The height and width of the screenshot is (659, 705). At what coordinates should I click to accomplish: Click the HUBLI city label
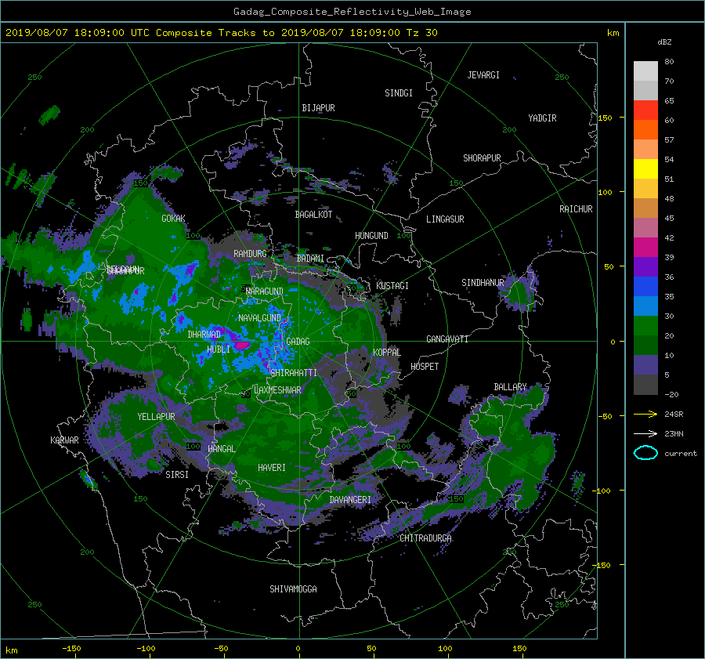[219, 349]
